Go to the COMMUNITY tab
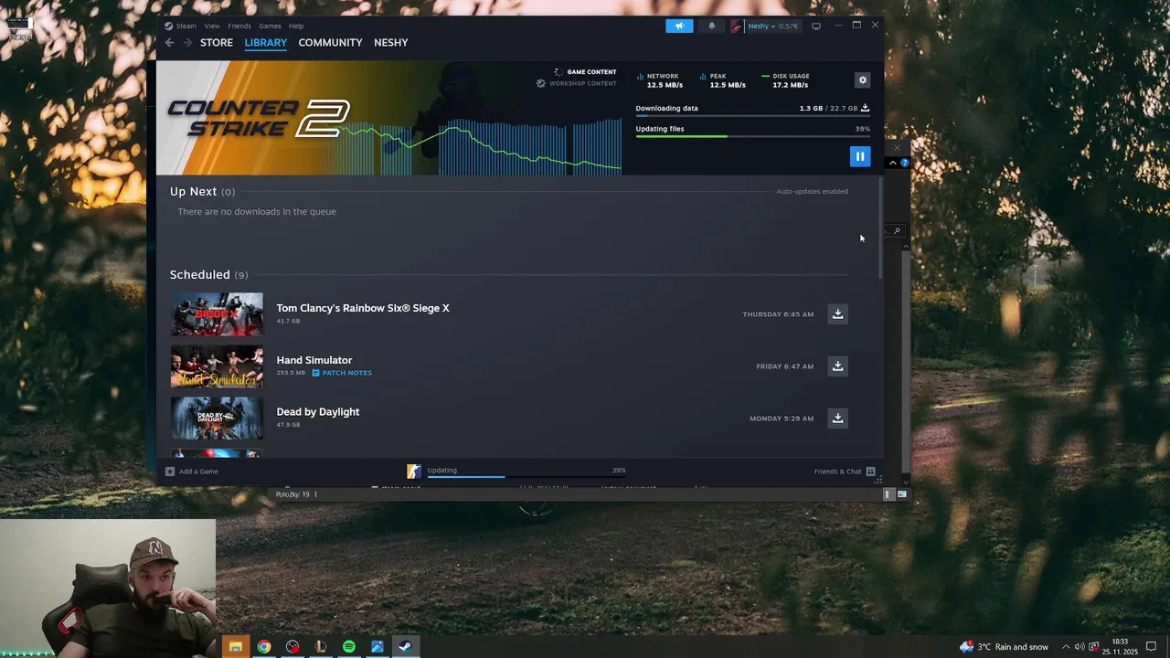 (x=330, y=43)
